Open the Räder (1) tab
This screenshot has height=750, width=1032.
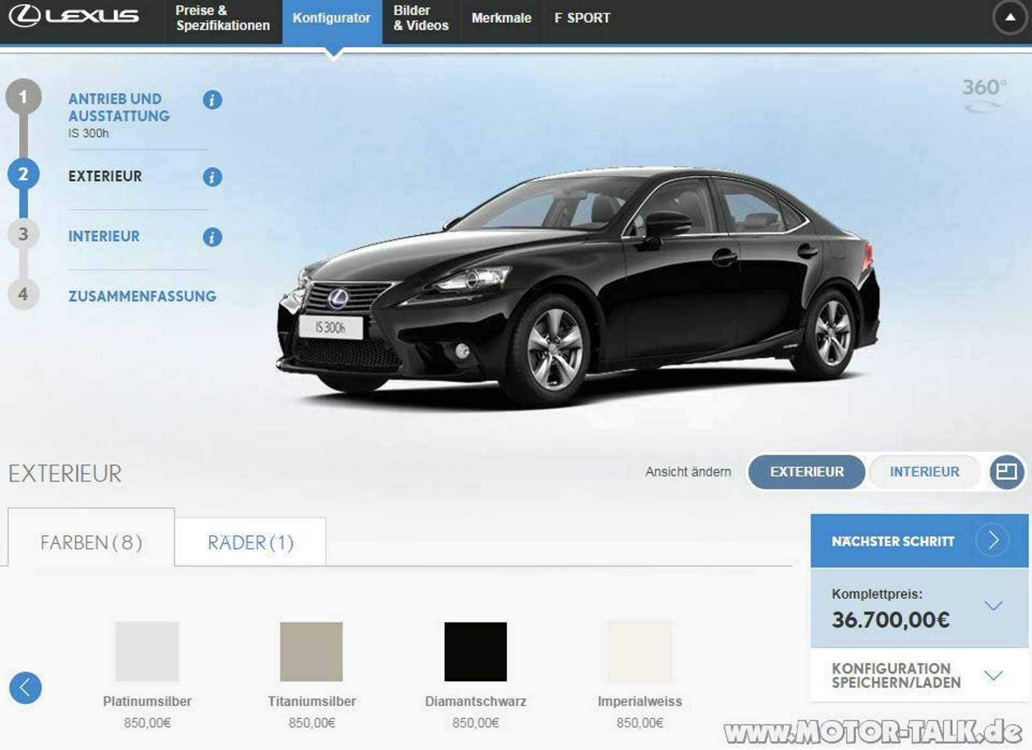tap(250, 542)
